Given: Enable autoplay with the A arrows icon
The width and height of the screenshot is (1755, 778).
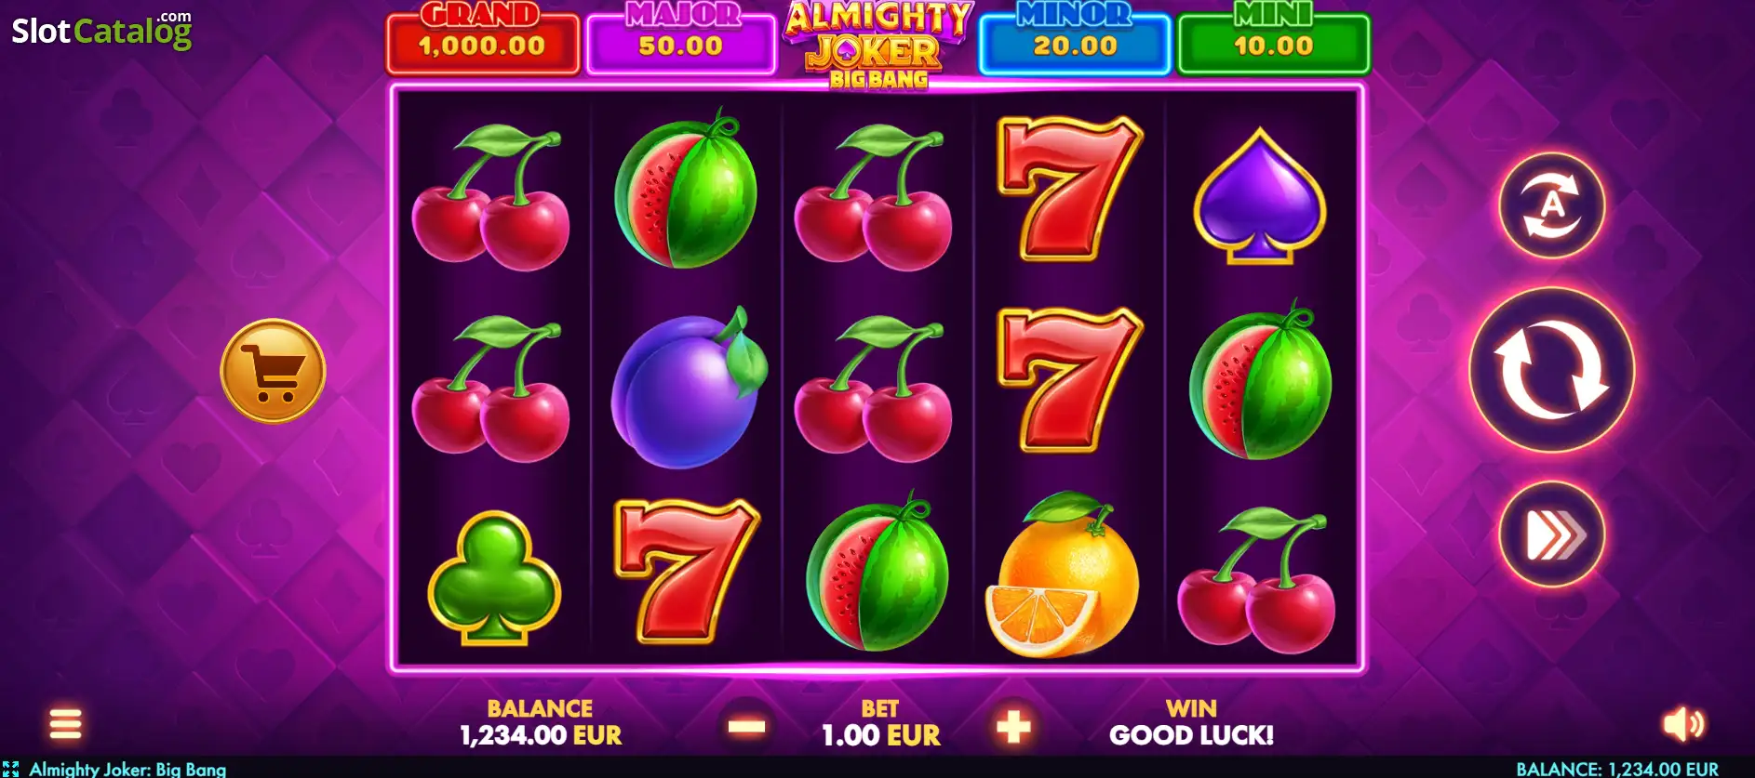Looking at the screenshot, I should point(1551,205).
